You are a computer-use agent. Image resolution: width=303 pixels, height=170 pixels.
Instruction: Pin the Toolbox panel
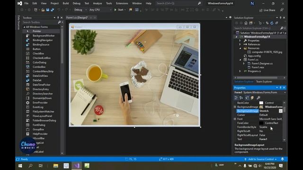click(58, 18)
